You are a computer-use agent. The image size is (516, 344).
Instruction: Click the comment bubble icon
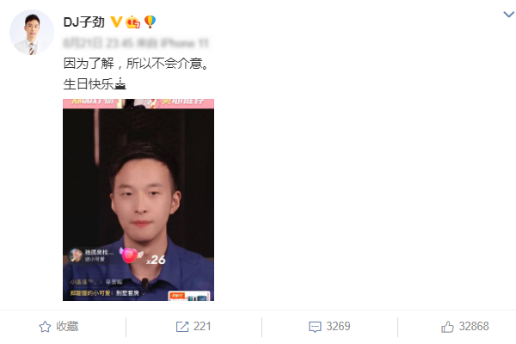coord(315,327)
